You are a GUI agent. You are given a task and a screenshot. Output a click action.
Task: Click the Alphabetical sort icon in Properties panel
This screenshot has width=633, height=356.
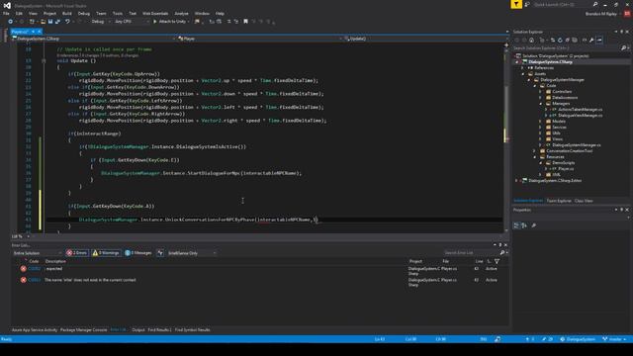[524, 225]
